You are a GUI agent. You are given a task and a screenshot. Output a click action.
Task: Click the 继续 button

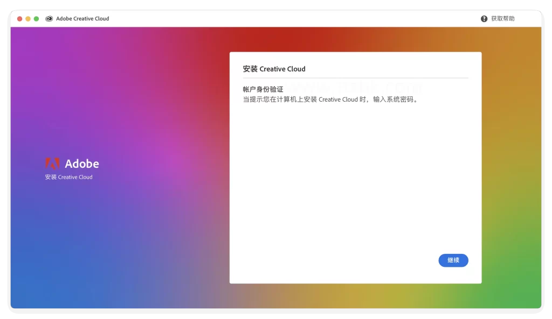453,260
